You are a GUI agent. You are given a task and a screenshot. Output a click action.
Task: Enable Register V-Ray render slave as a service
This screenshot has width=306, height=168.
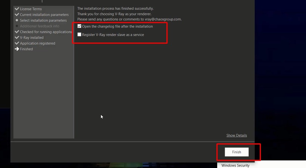(79, 35)
